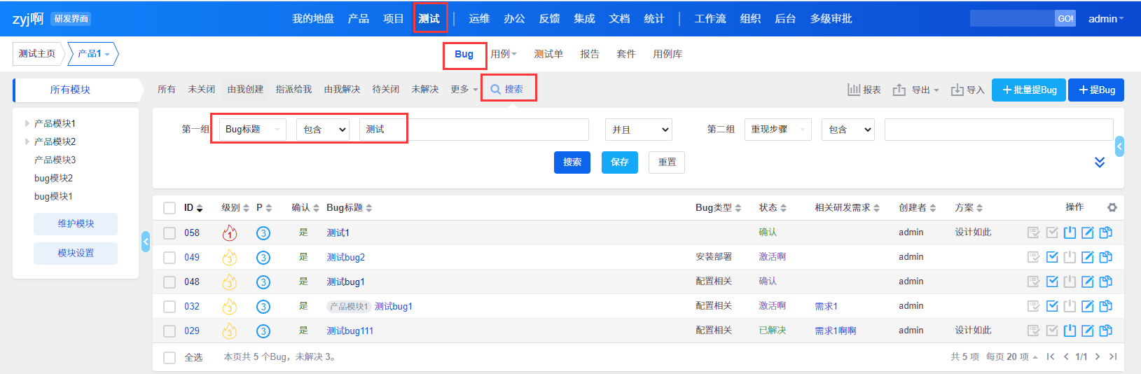Jump to the first page
This screenshot has height=374, width=1141.
pyautogui.click(x=1051, y=356)
